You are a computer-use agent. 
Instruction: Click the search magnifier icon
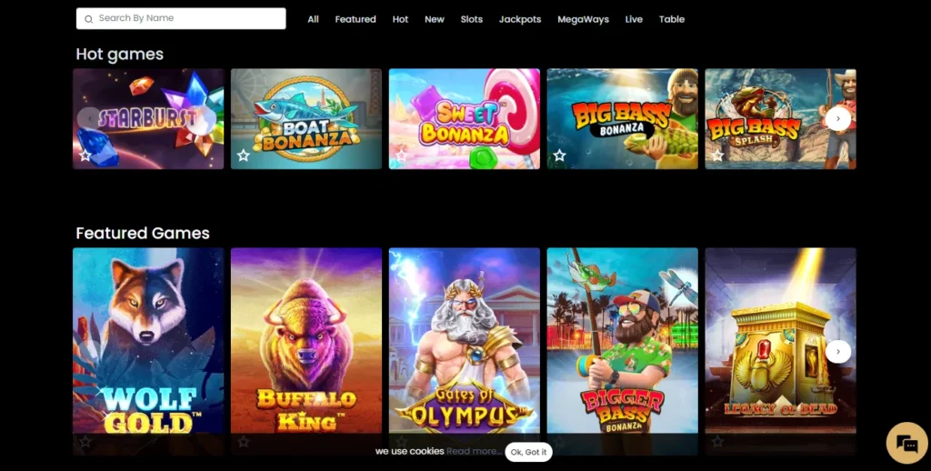(x=88, y=19)
